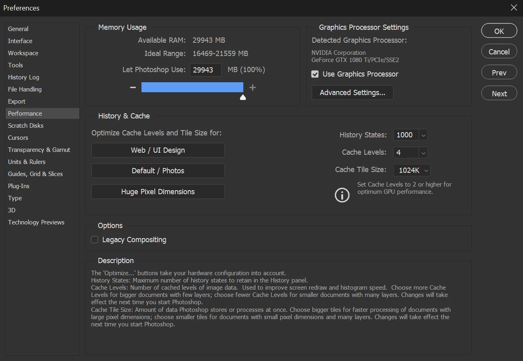Click the minus icon to decrease memory
The image size is (523, 361).
133,87
